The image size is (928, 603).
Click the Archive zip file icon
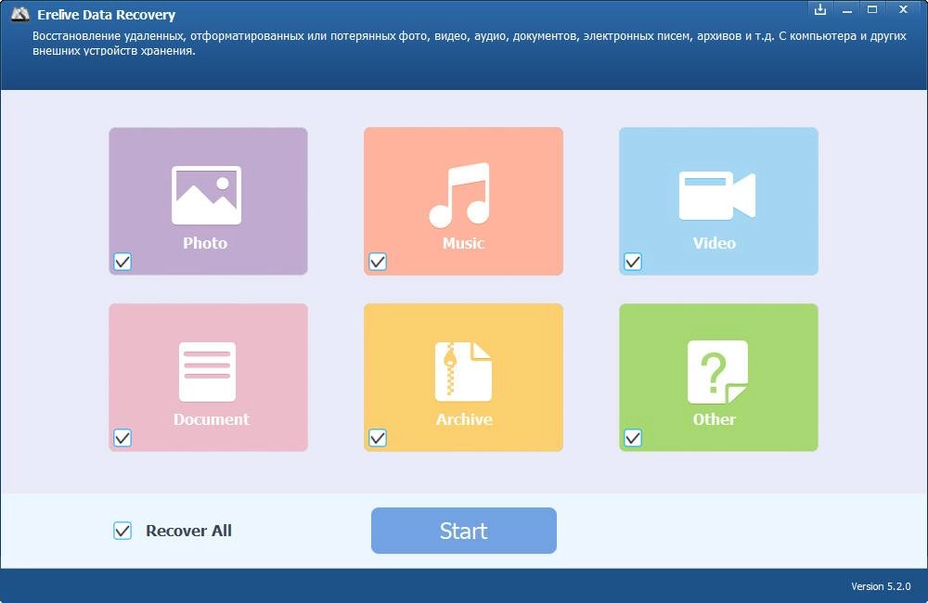[463, 372]
